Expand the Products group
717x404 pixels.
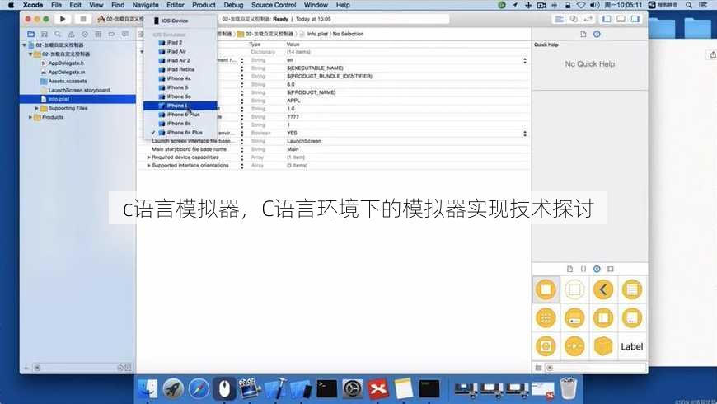30,117
